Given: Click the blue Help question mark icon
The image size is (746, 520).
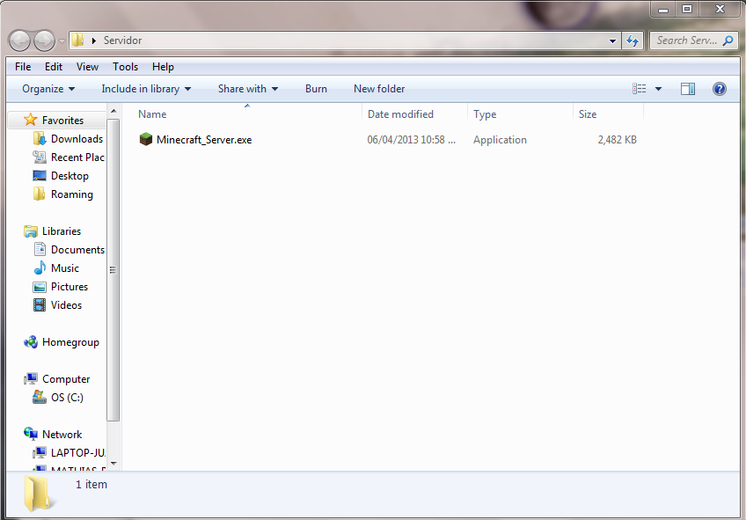Looking at the screenshot, I should 720,89.
